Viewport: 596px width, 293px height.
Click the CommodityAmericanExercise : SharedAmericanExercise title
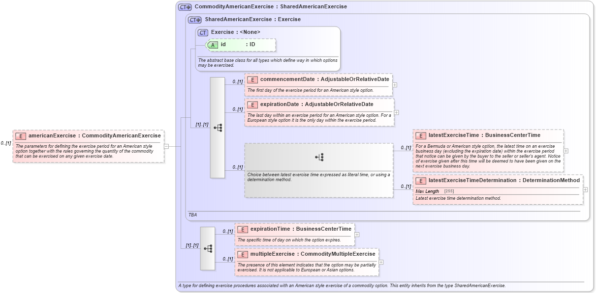click(271, 7)
